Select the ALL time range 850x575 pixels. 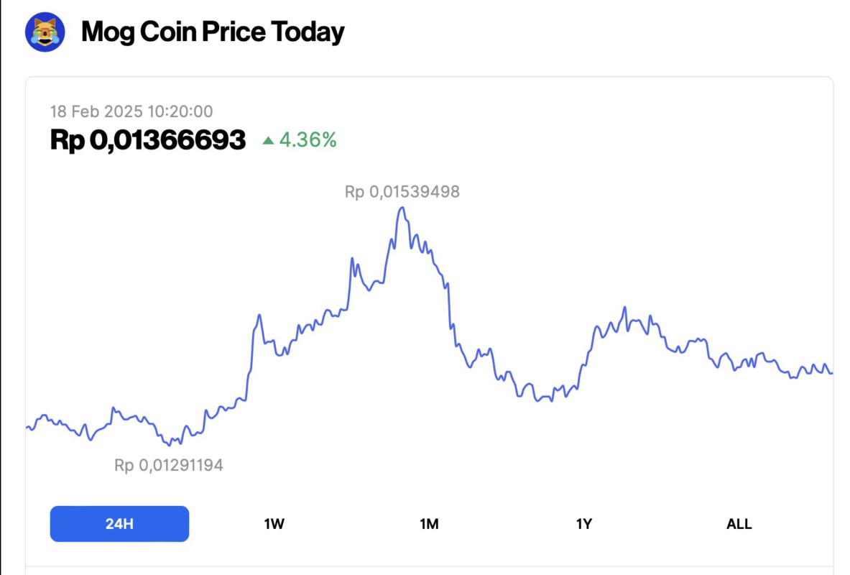point(739,524)
